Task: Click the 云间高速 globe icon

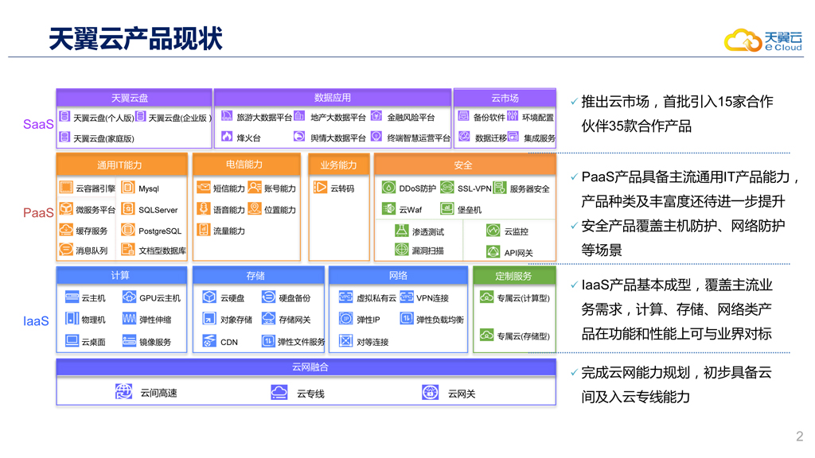Action: (x=123, y=391)
